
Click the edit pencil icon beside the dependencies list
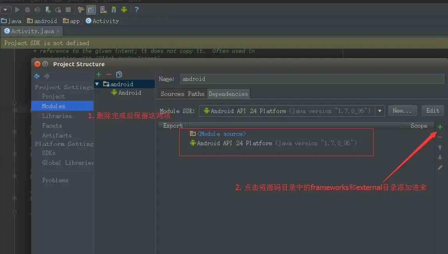(x=440, y=168)
